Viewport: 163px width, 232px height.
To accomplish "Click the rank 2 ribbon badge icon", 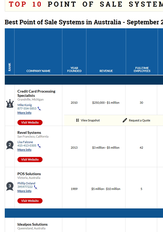I will 10,145.
